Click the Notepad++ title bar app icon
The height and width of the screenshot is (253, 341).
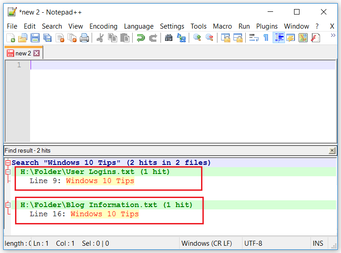tap(12, 12)
